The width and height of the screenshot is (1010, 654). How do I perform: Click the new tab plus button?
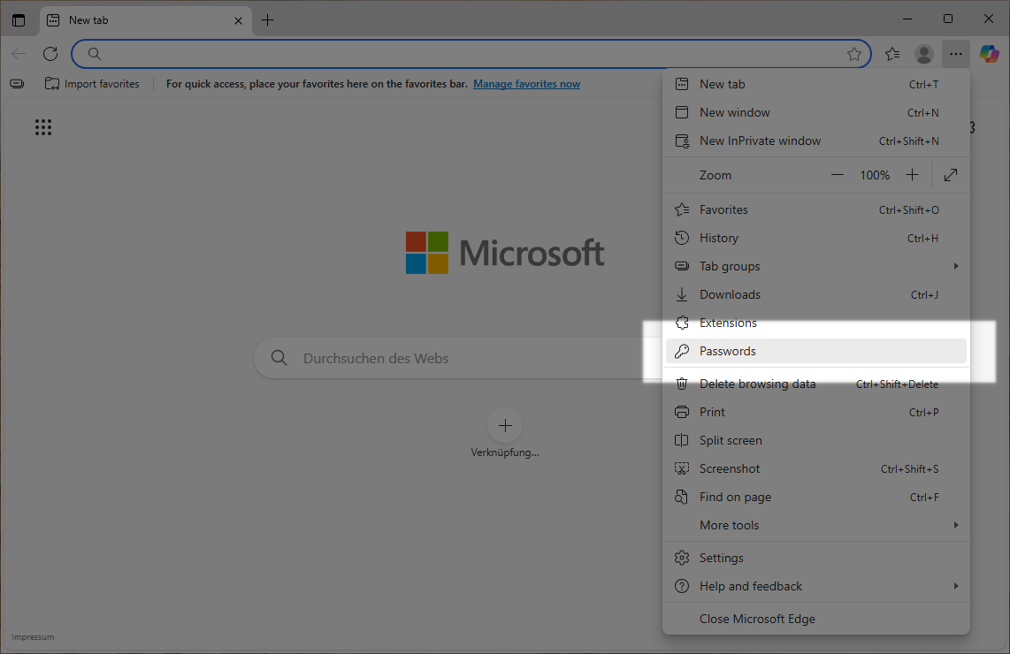268,19
